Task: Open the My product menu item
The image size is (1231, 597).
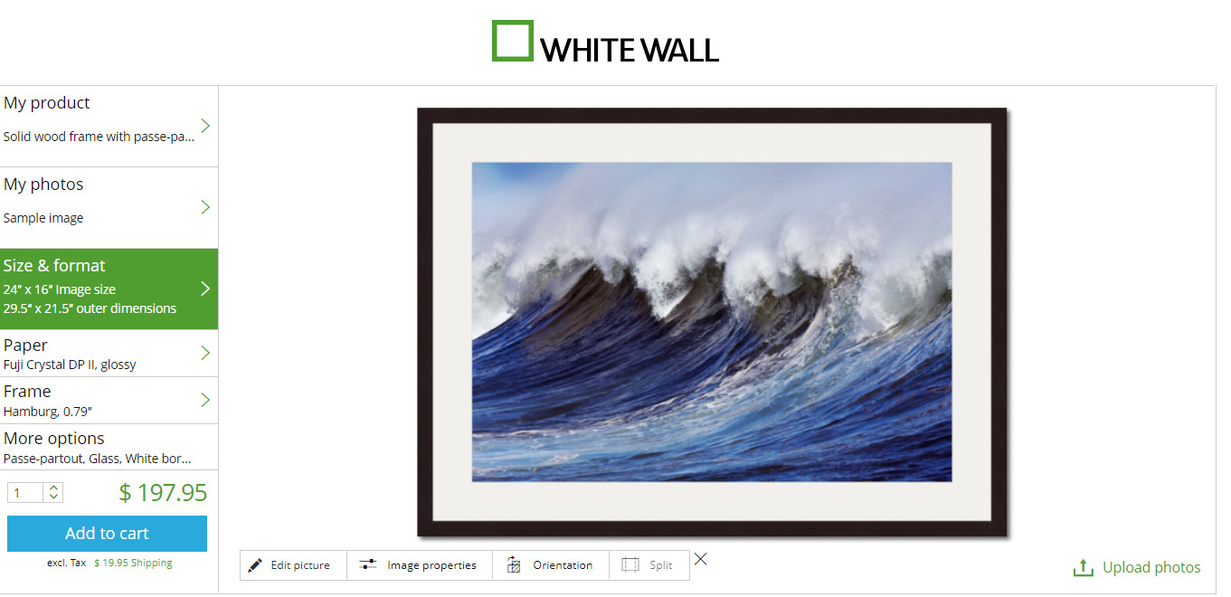Action: tap(109, 127)
